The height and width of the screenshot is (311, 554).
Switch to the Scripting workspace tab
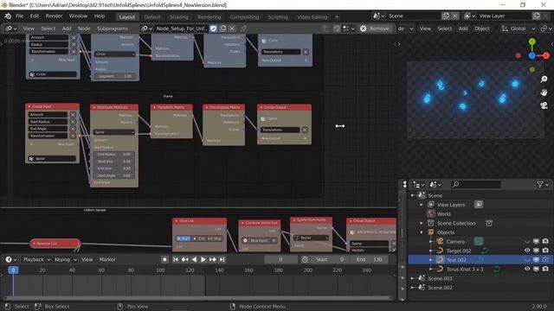[x=278, y=17]
